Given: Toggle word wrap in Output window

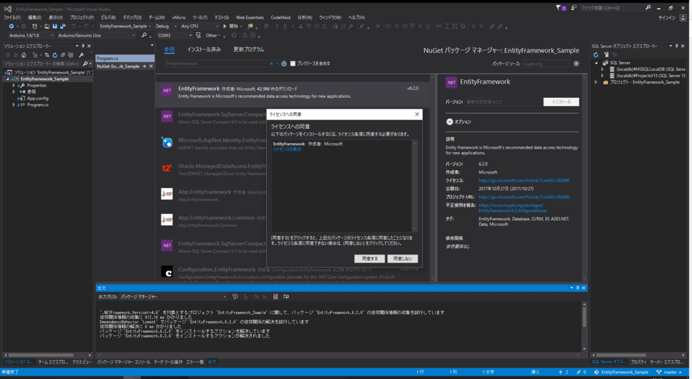Looking at the screenshot, I should pyautogui.click(x=286, y=297).
